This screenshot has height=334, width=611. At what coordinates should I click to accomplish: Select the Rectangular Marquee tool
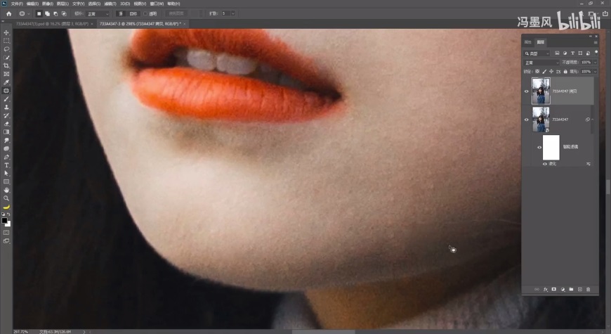pos(6,41)
